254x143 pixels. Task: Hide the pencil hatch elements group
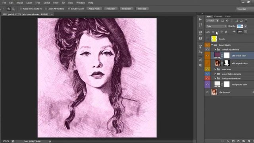click(x=207, y=74)
